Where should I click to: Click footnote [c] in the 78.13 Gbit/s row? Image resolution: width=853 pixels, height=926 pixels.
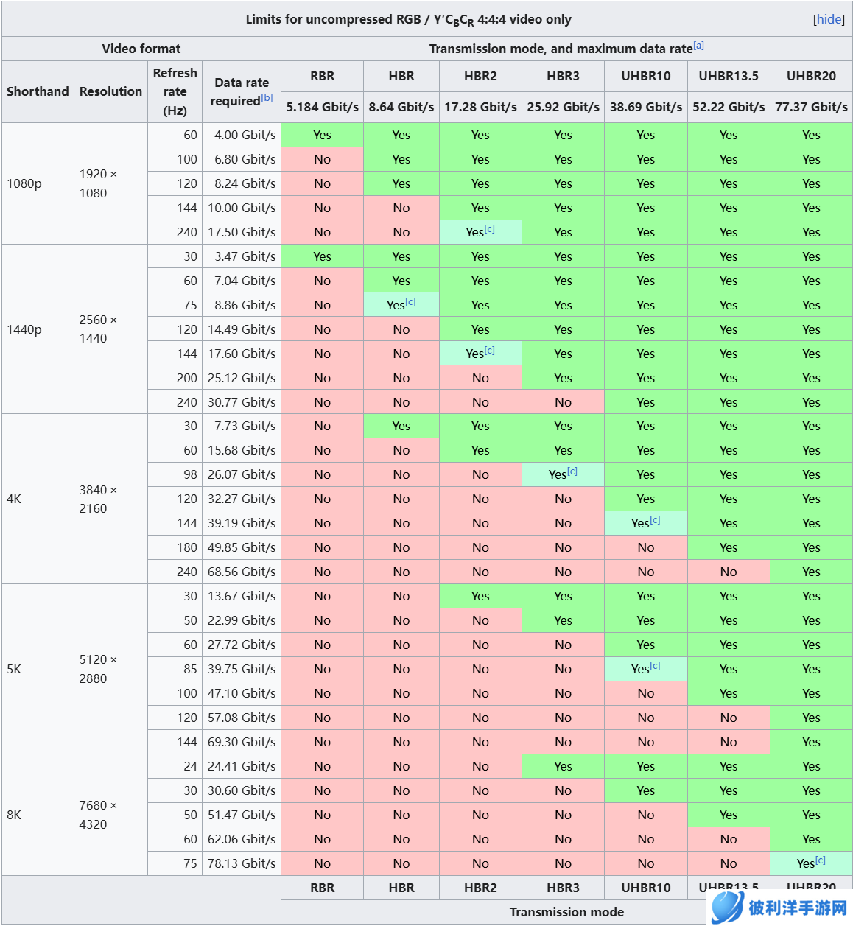tap(820, 860)
